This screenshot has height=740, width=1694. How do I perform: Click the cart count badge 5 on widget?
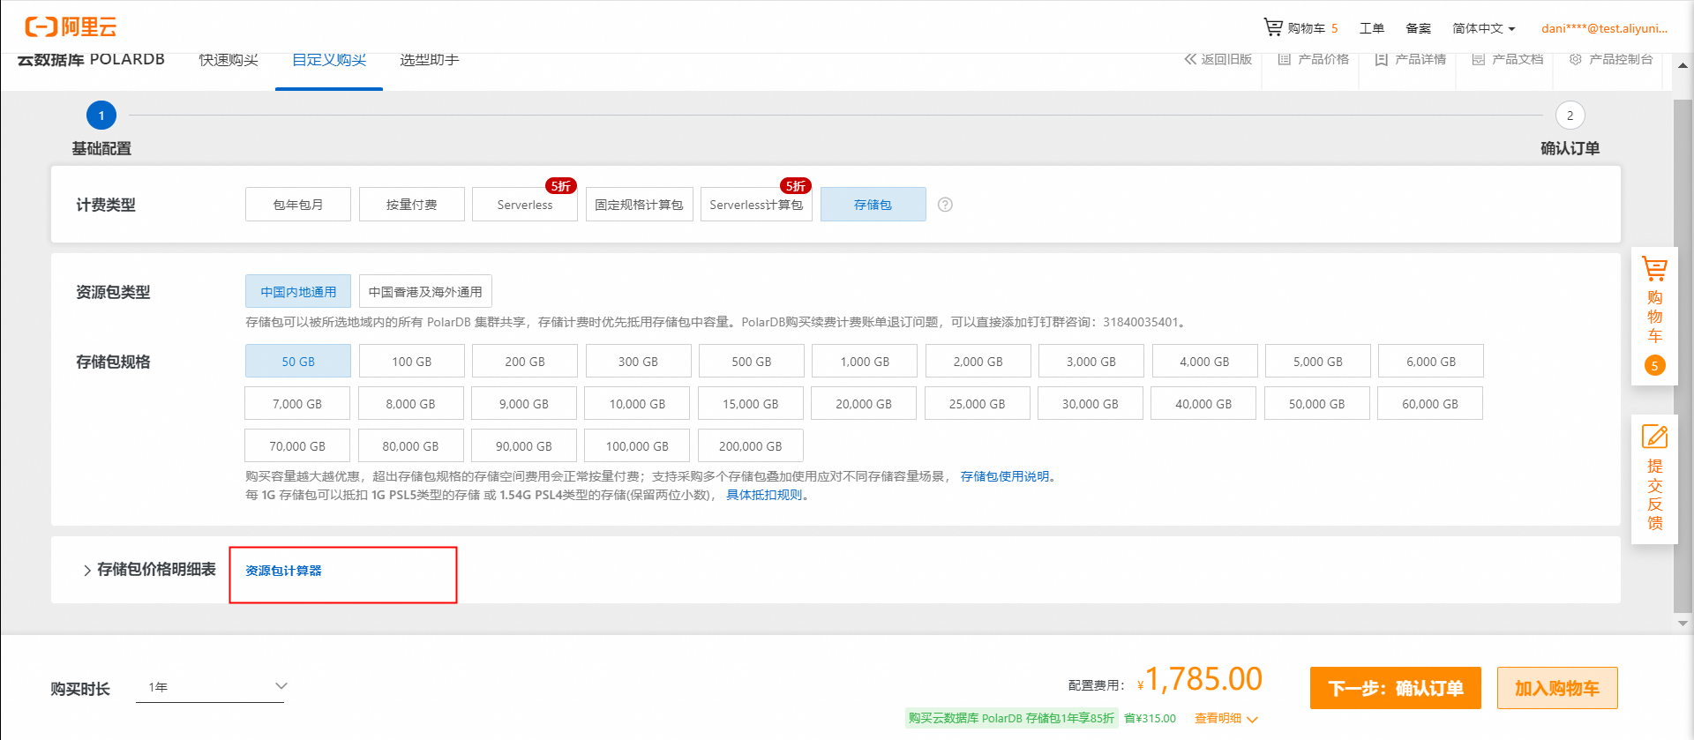pyautogui.click(x=1655, y=365)
